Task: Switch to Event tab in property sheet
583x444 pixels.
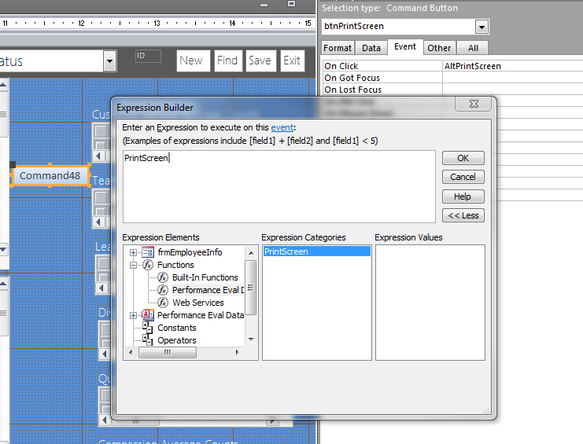Action: pos(405,47)
